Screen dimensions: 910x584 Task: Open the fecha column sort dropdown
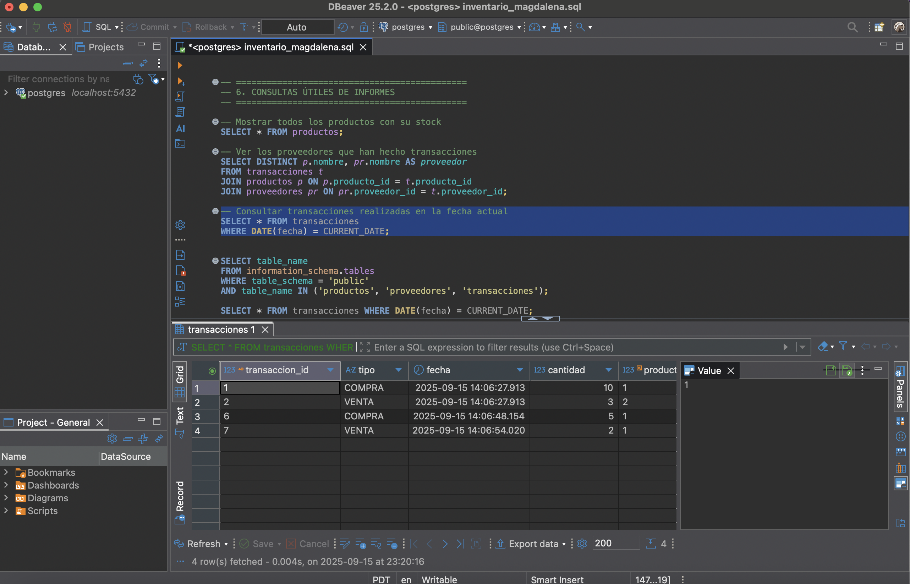520,370
